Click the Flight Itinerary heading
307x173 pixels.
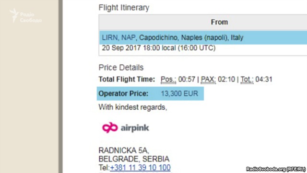124,8
